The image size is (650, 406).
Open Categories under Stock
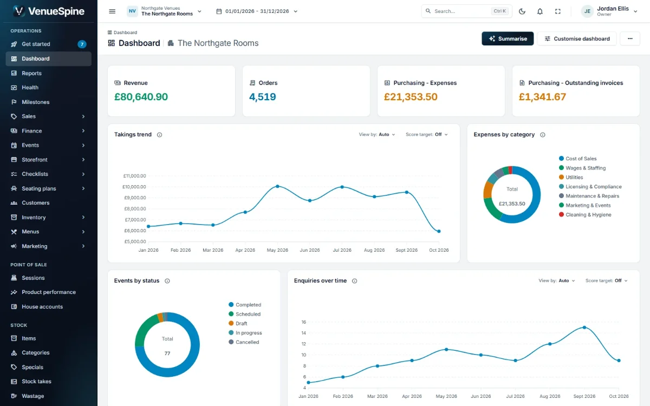pyautogui.click(x=49, y=353)
